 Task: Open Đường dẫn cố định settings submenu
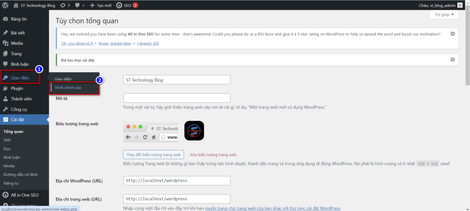(x=21, y=174)
